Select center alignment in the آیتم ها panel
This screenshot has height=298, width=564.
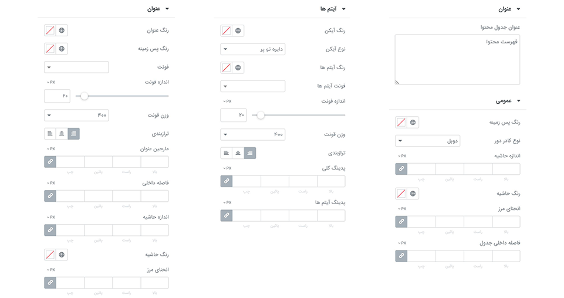pos(238,153)
